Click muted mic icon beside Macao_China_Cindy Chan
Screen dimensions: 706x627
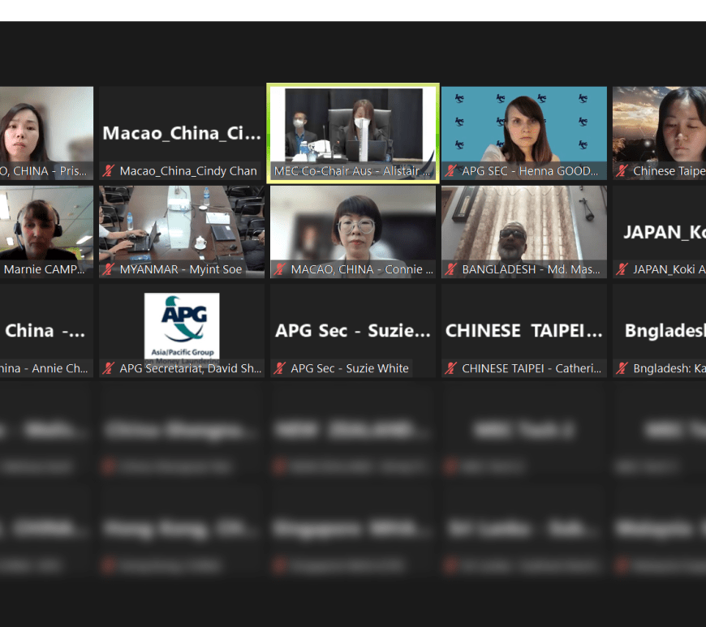tap(109, 171)
